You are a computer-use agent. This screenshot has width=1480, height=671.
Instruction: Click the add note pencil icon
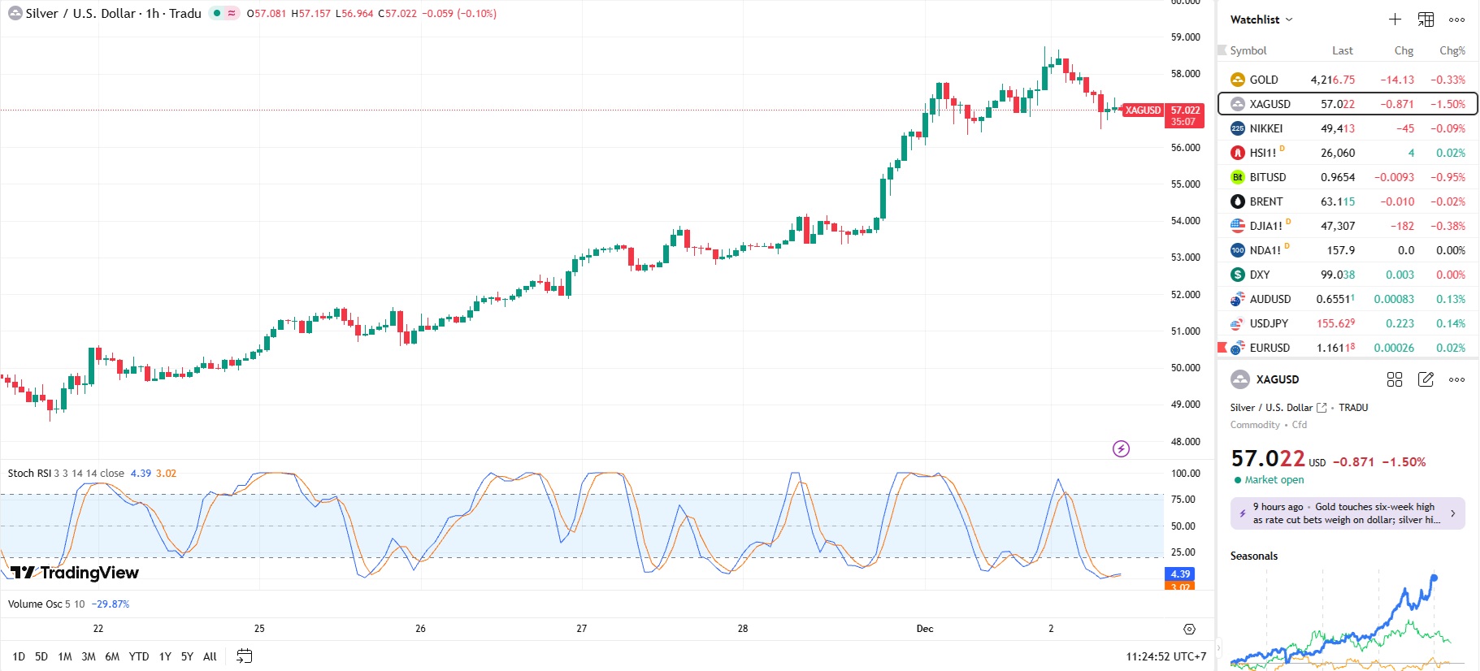tap(1426, 379)
